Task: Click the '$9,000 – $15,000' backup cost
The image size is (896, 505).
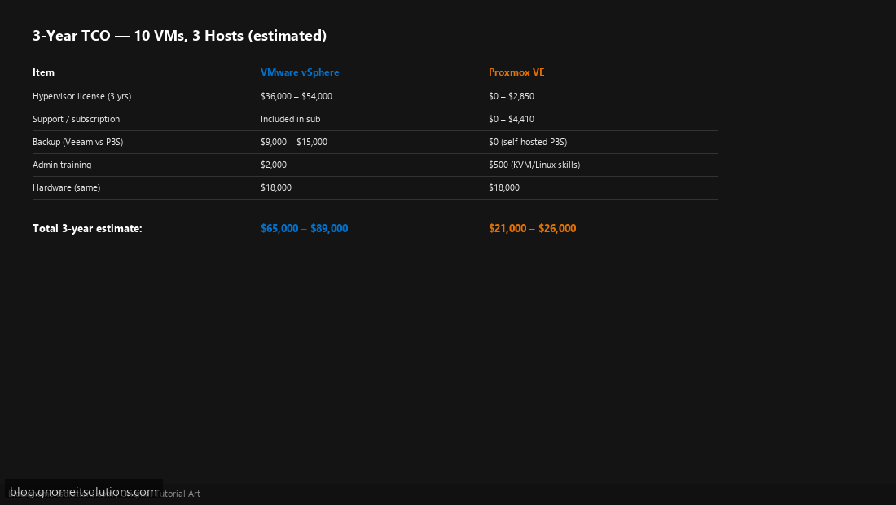Action: tap(294, 143)
